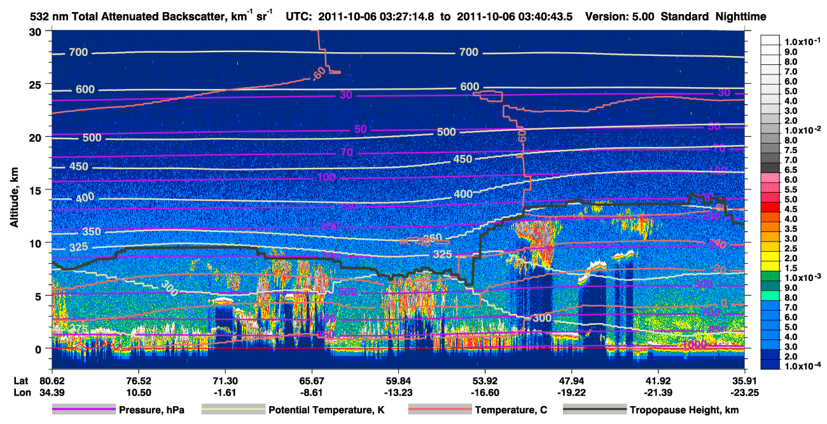The height and width of the screenshot is (424, 827).
Task: Click the latitude value 35.91
Action: [x=744, y=380]
